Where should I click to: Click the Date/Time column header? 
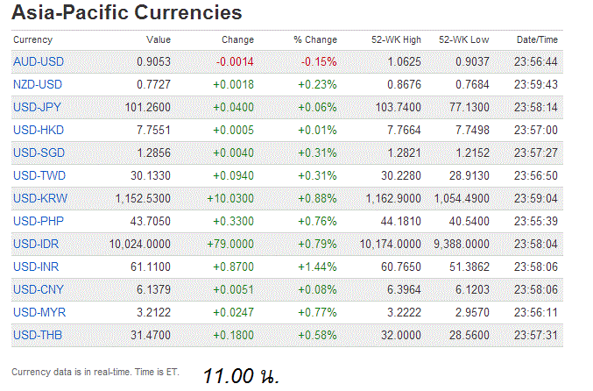click(x=537, y=39)
